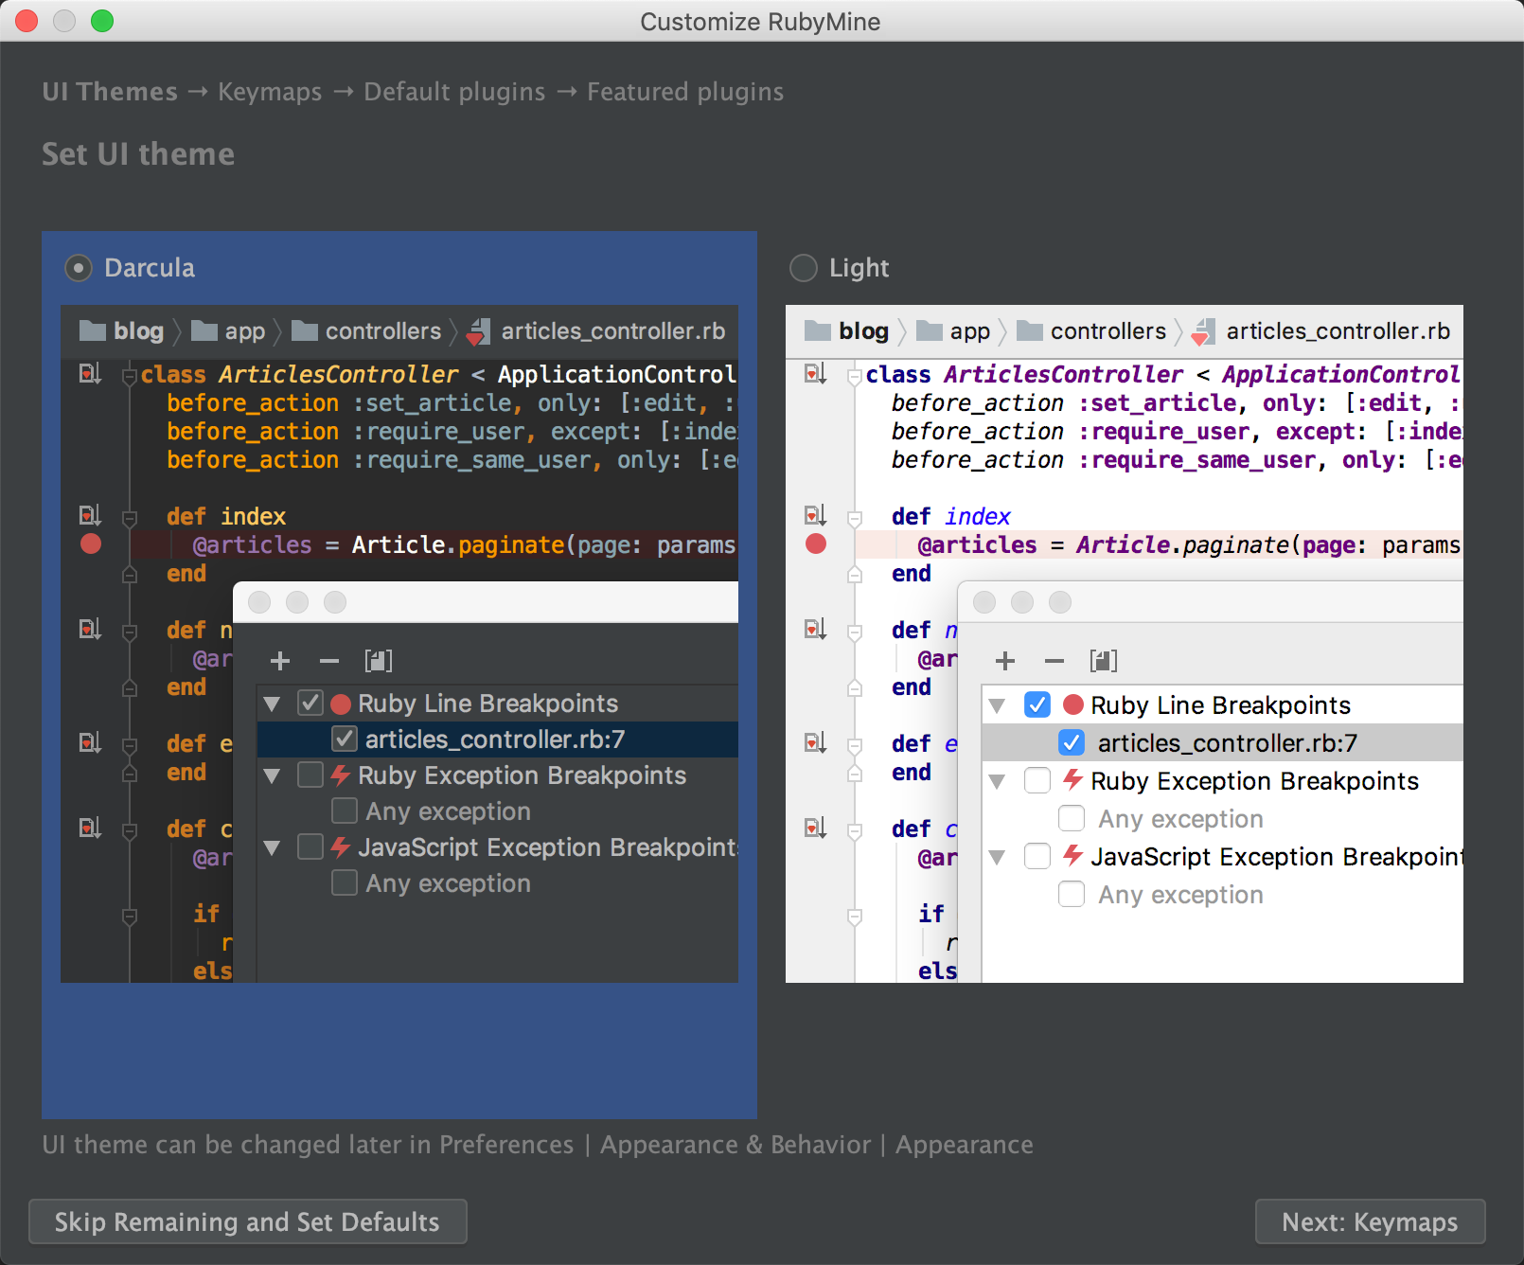The image size is (1524, 1265).
Task: Click lightning icon of JavaScript Exception Breakpoints, Darcula
Action: point(341,846)
